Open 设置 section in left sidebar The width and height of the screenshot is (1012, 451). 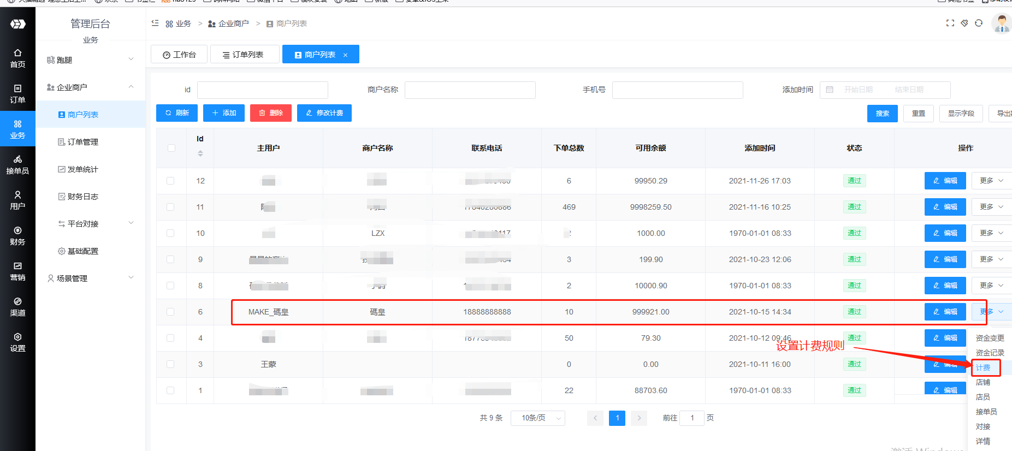(17, 342)
